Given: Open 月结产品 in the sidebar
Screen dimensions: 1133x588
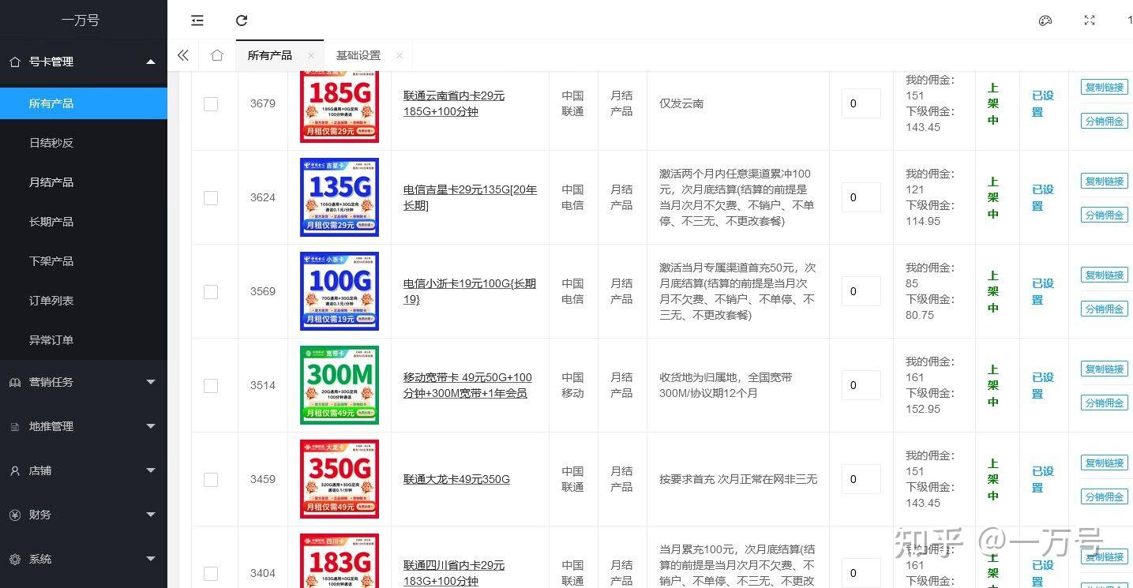Looking at the screenshot, I should [84, 182].
